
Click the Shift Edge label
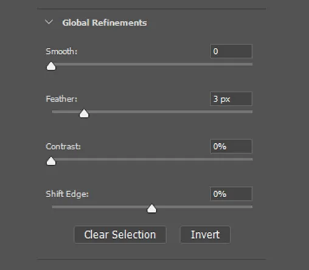point(67,194)
